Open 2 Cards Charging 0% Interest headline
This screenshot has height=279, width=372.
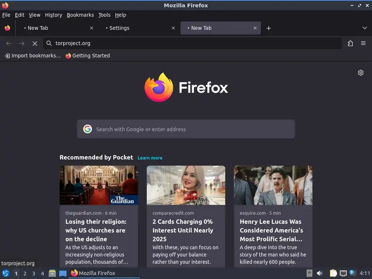click(183, 230)
